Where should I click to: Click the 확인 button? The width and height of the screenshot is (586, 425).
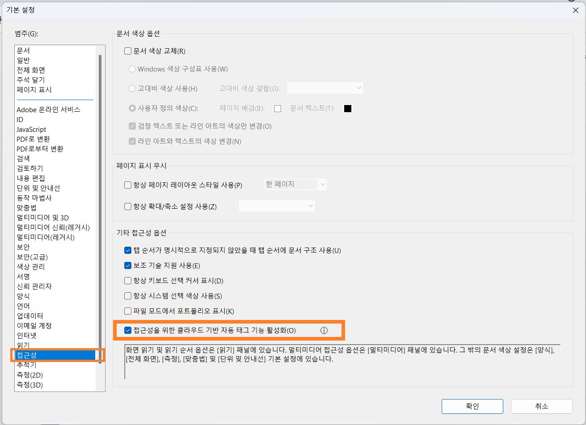(472, 406)
